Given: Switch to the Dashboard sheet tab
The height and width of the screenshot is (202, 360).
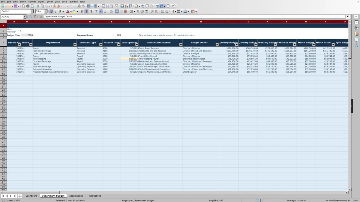Looking at the screenshot, I should (31, 196).
